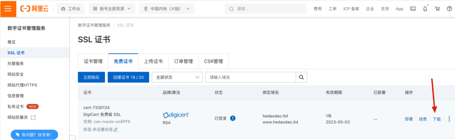This screenshot has height=140, width=455.
Task: Click the blue status info icon next to 已签发
Action: click(x=233, y=118)
